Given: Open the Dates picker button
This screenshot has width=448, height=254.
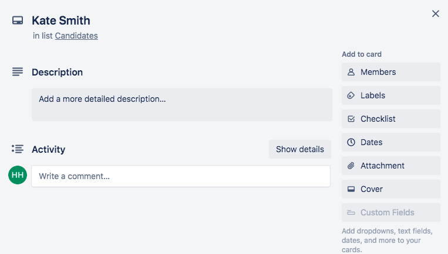Looking at the screenshot, I should (x=391, y=142).
